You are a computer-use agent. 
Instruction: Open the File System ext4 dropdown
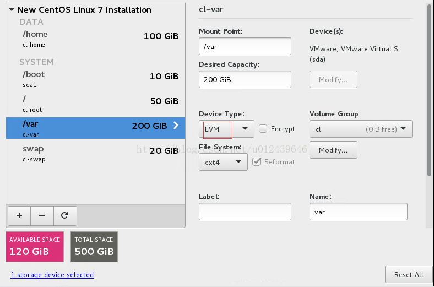point(223,162)
